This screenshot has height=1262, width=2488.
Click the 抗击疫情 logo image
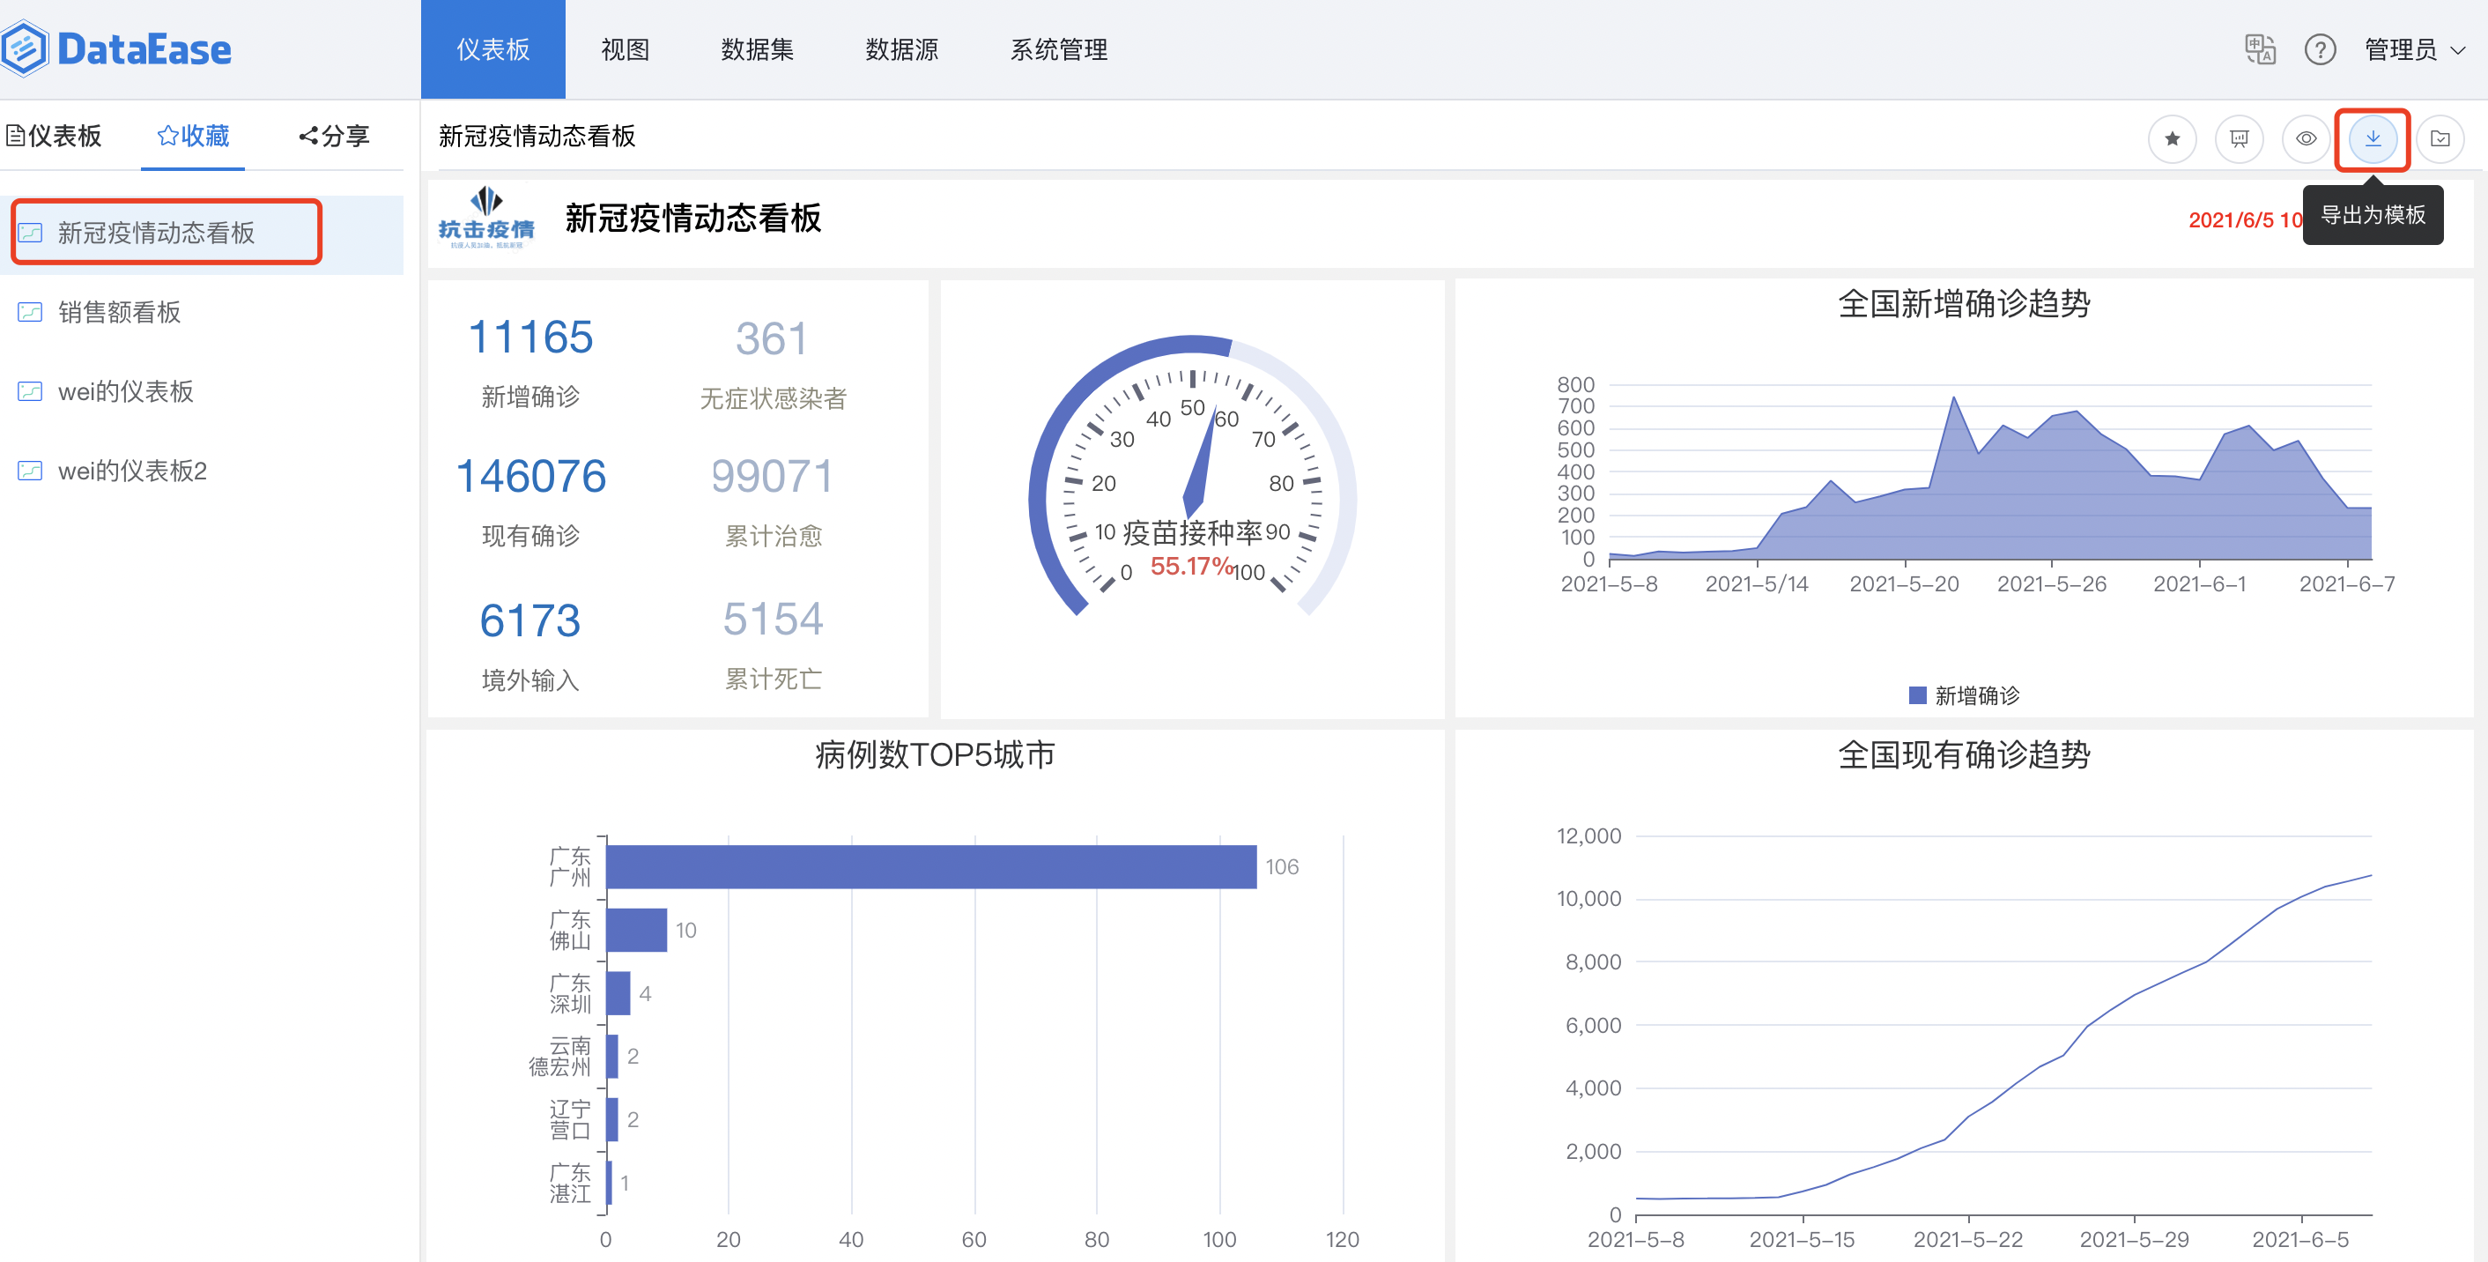[x=485, y=219]
